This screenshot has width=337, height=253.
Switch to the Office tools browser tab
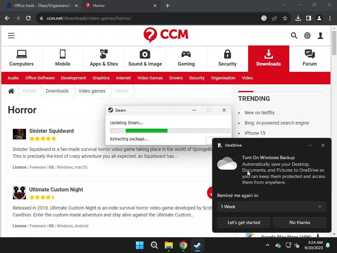[x=42, y=6]
